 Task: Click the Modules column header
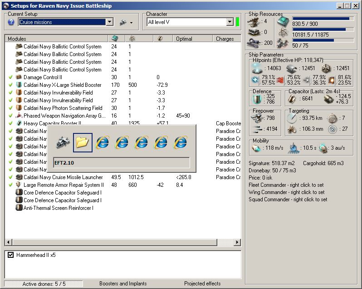click(56, 38)
